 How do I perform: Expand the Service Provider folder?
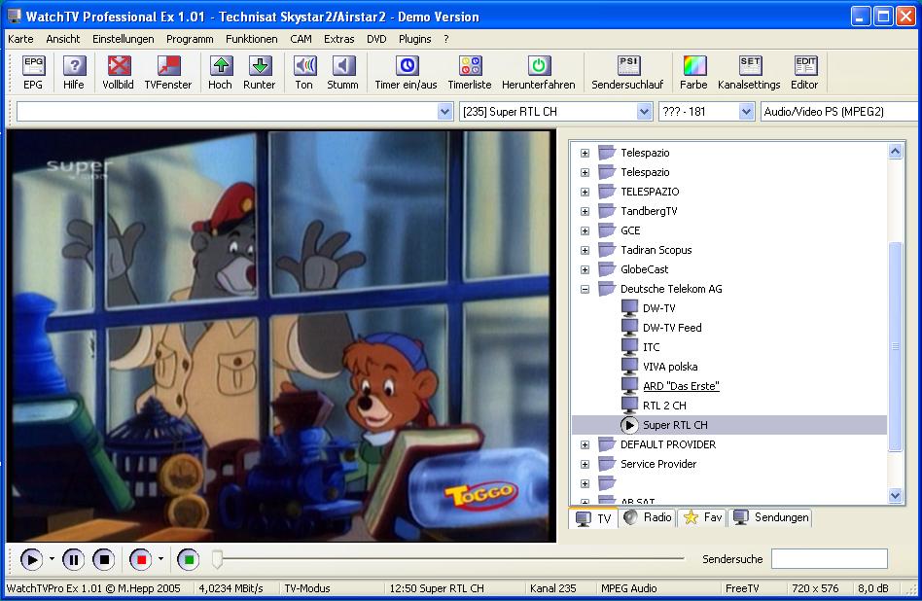coord(585,464)
